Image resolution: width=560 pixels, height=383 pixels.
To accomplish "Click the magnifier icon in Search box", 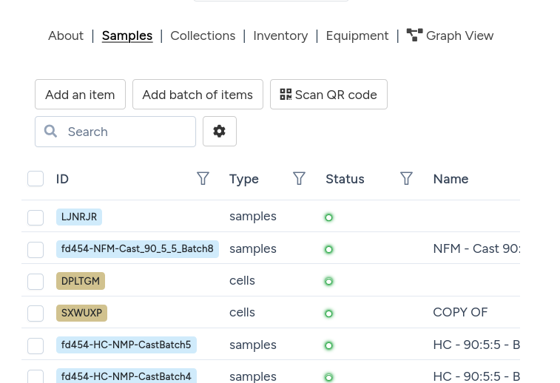I will (x=50, y=131).
